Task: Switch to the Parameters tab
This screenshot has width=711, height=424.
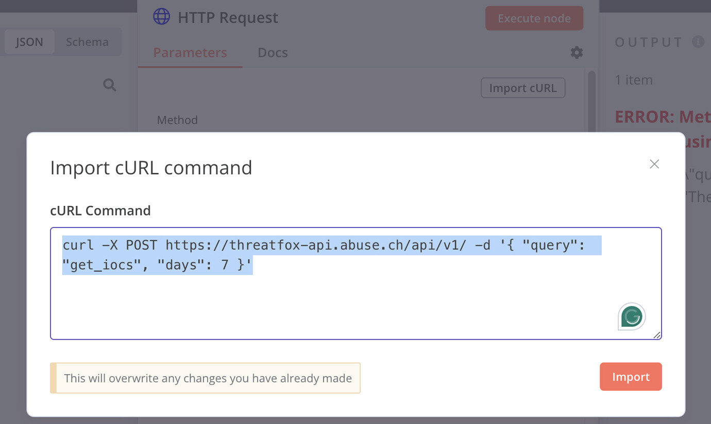Action: (x=190, y=52)
